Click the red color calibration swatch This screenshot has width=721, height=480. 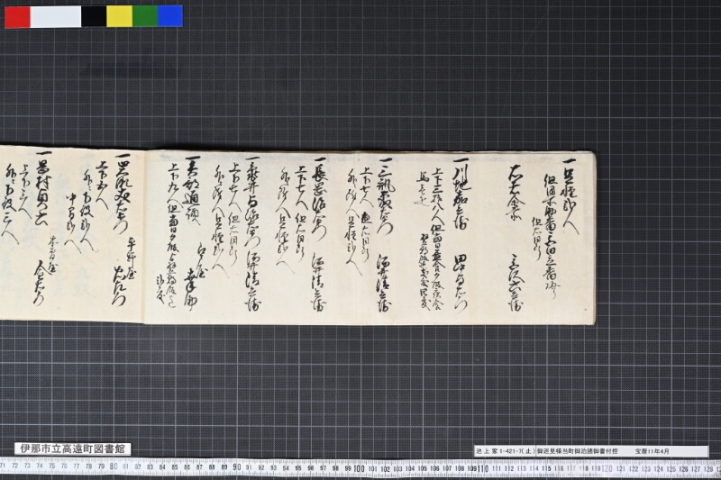17,16
